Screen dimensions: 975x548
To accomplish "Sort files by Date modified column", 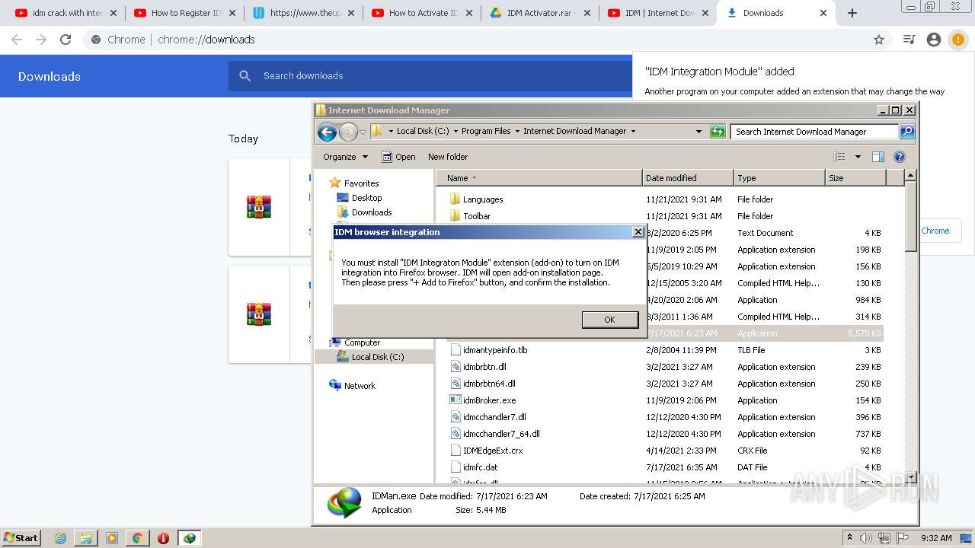I will (x=688, y=178).
